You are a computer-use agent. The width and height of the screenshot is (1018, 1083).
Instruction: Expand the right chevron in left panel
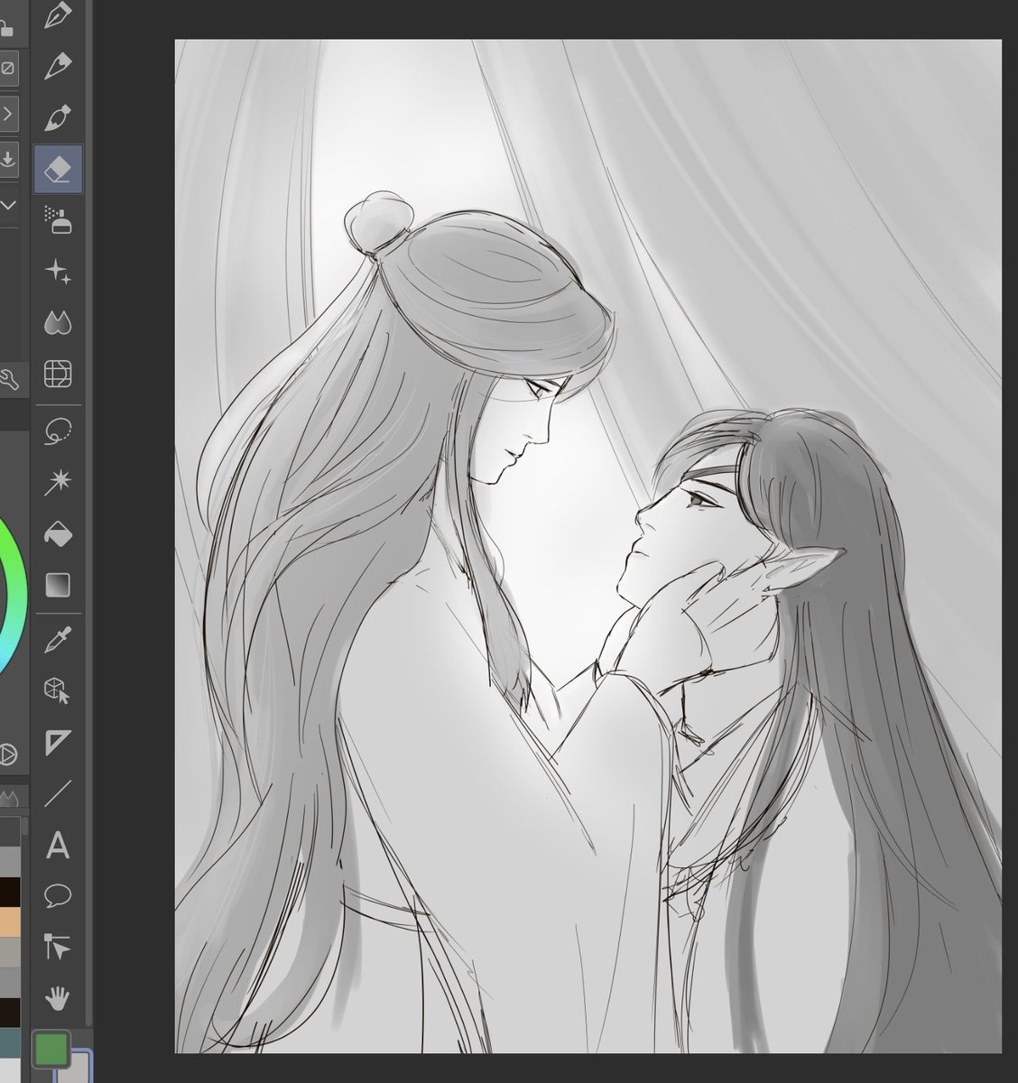7,114
